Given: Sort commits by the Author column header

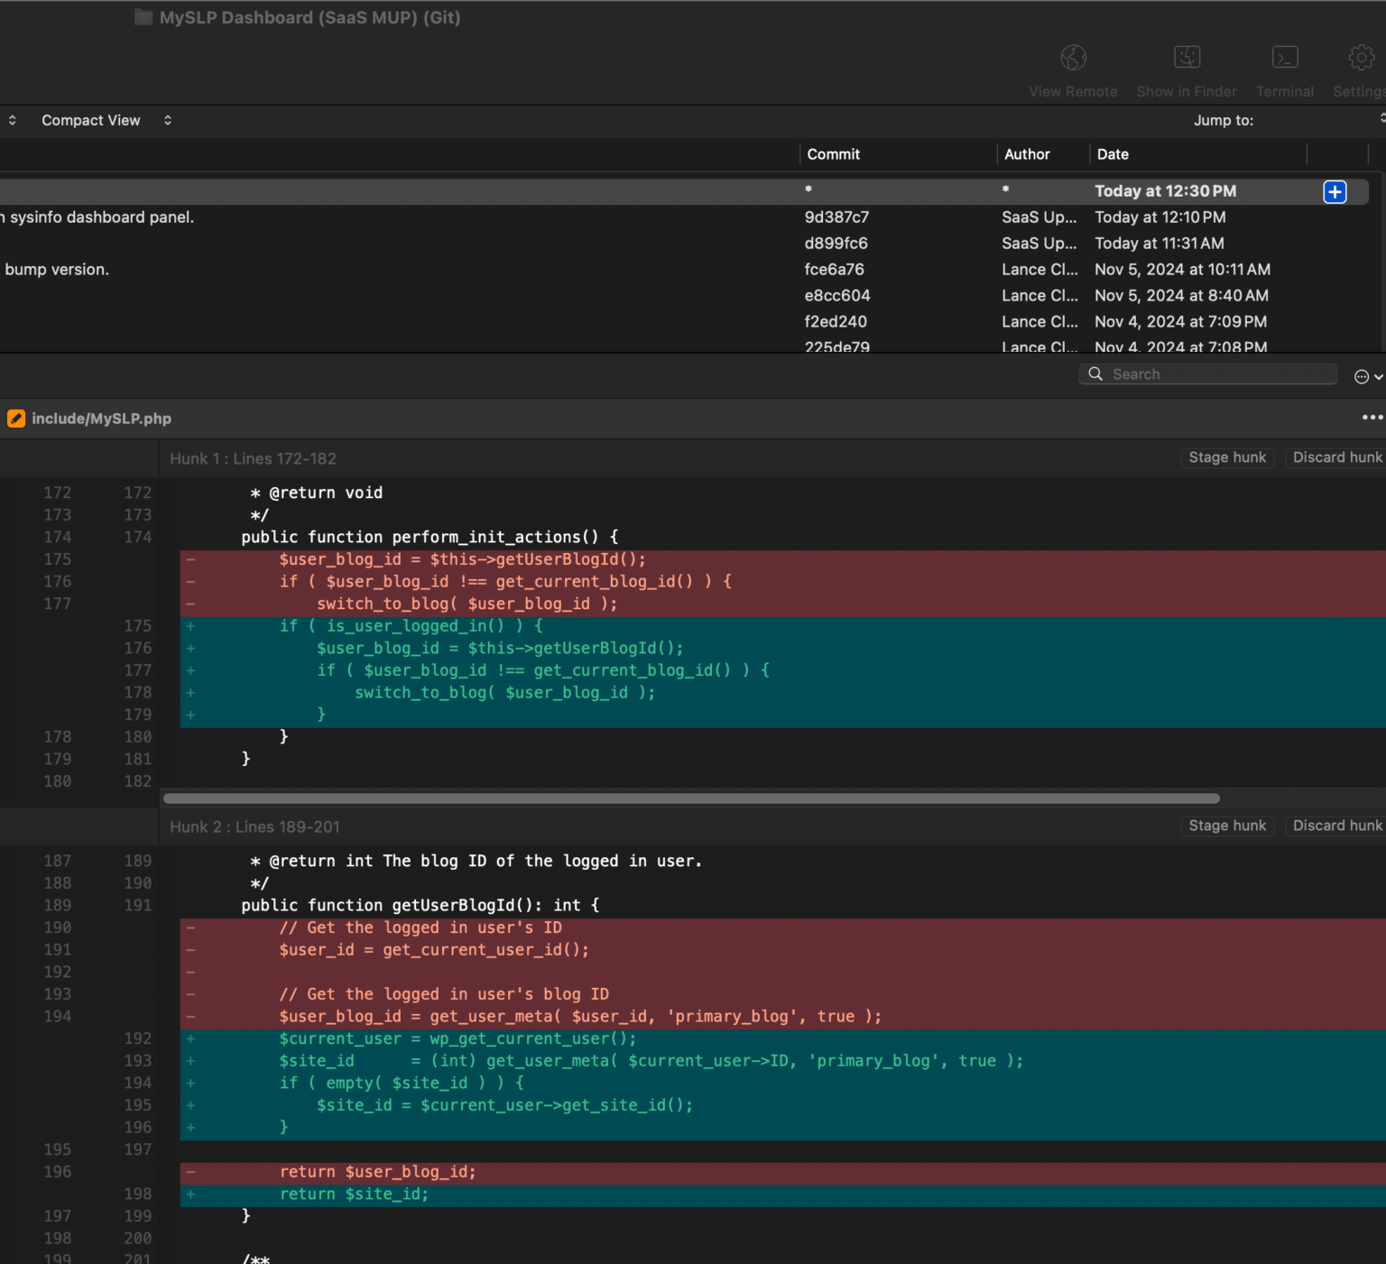Looking at the screenshot, I should (1028, 154).
